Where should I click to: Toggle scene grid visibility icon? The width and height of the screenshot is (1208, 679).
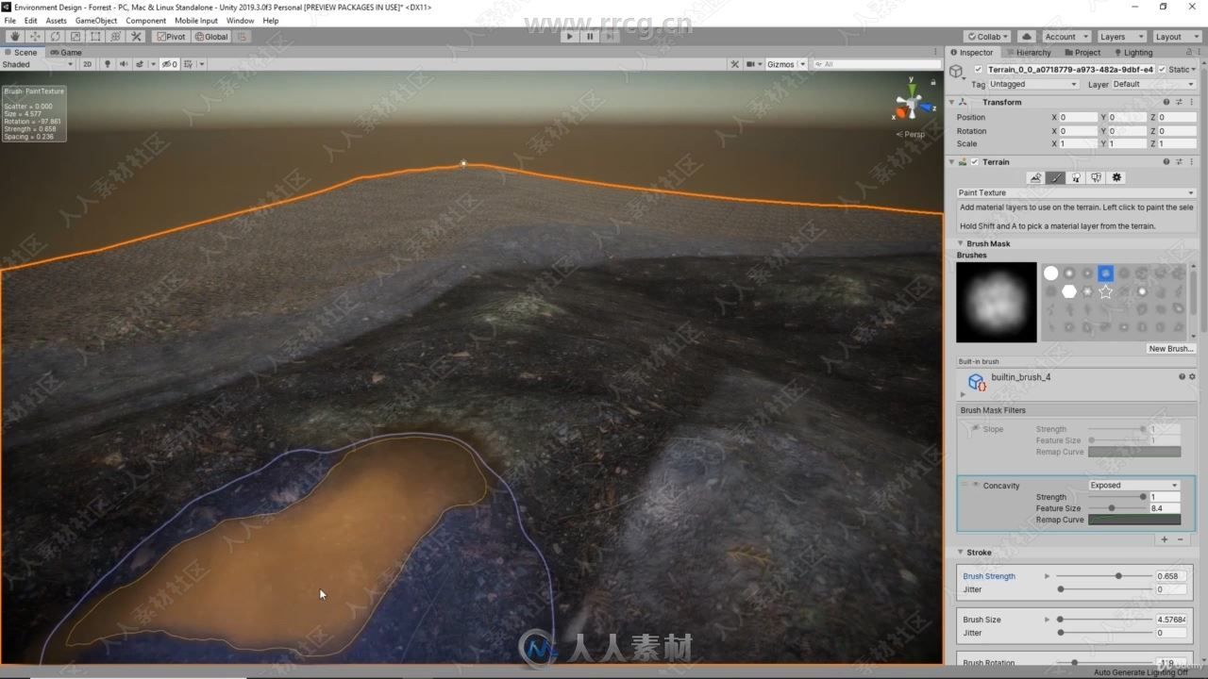point(188,64)
